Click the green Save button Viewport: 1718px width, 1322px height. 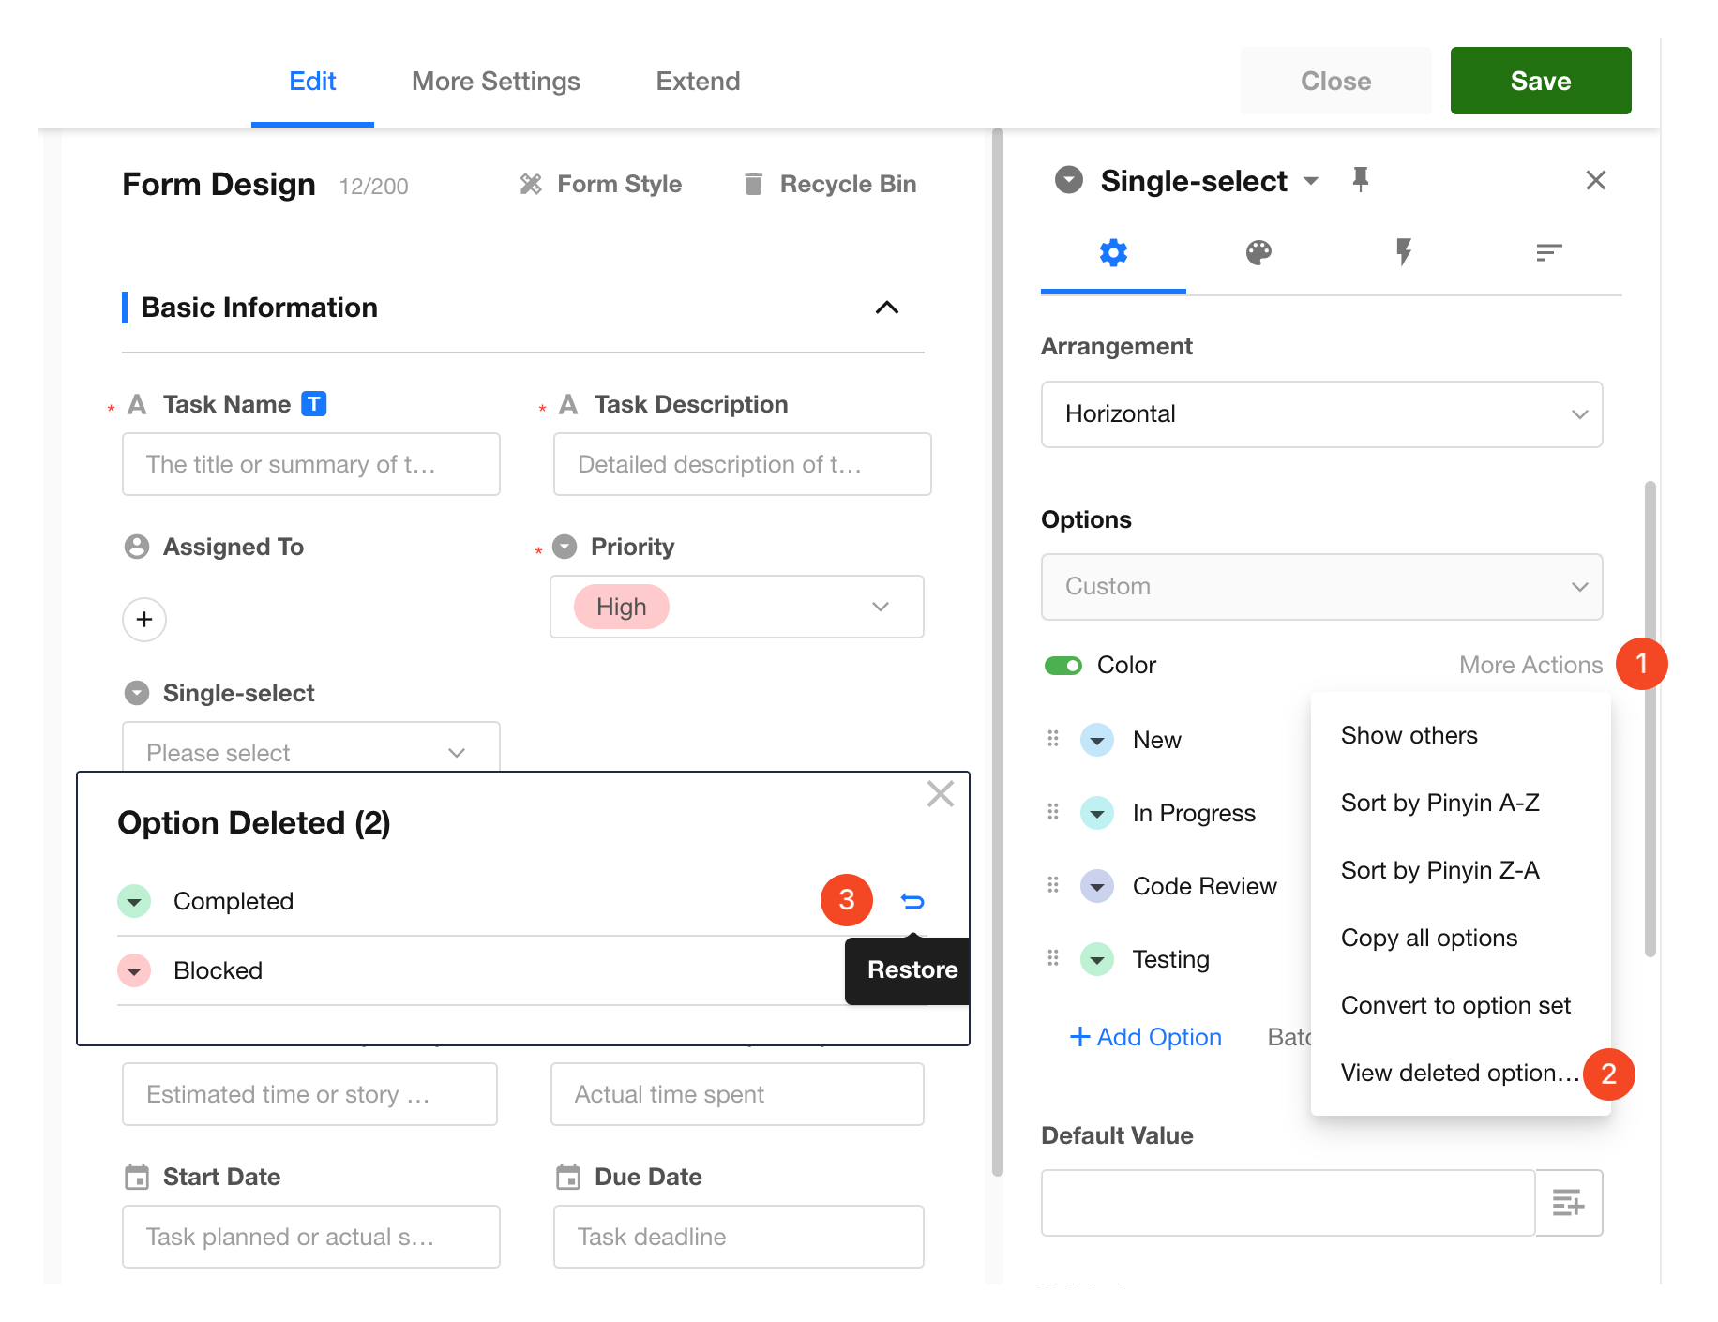(1540, 82)
